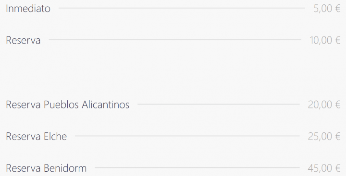
Task: Click the 25,00 € price amount
Action: click(x=324, y=137)
